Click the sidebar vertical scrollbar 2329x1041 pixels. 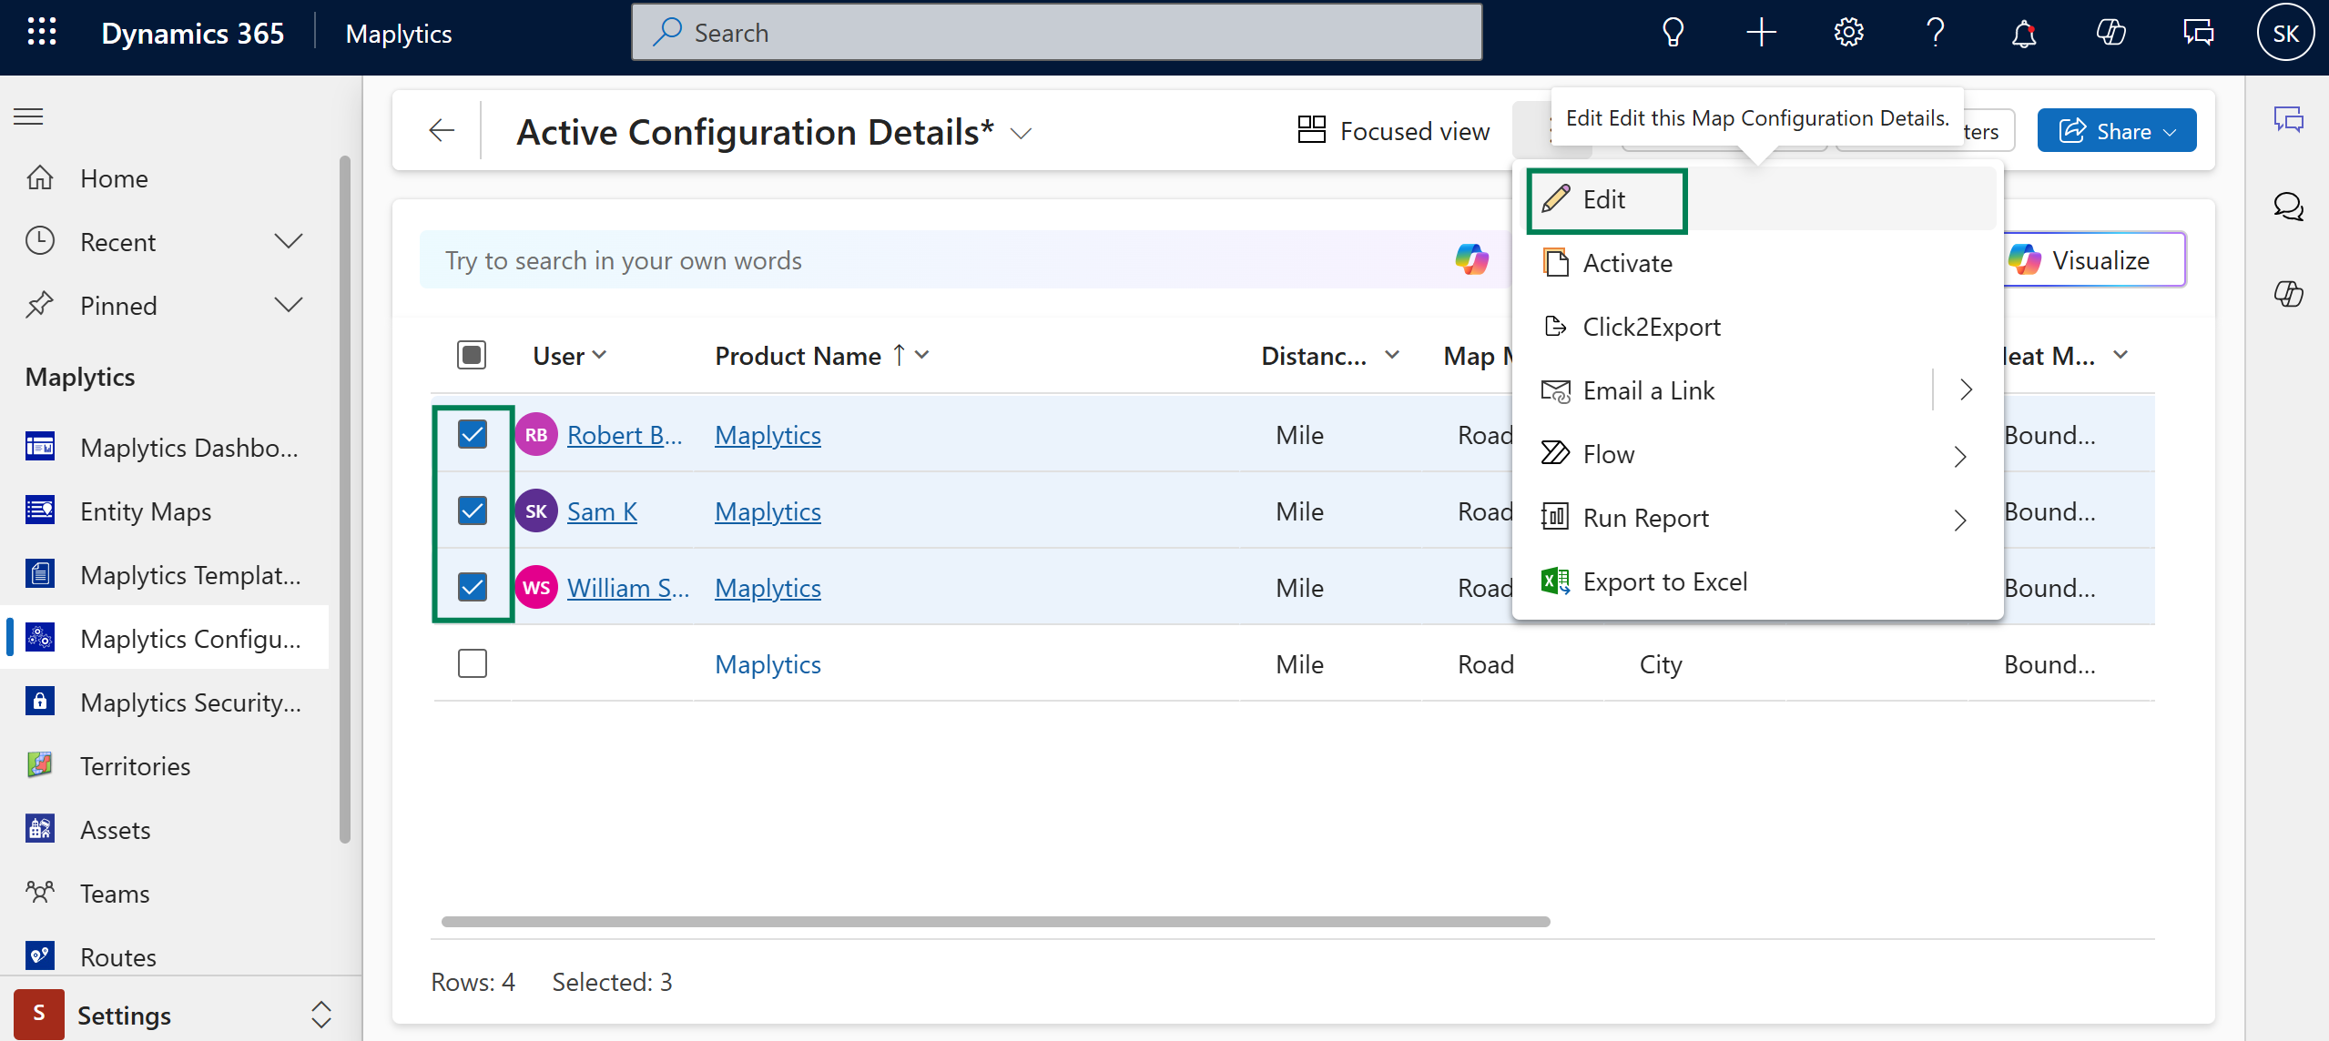(345, 500)
